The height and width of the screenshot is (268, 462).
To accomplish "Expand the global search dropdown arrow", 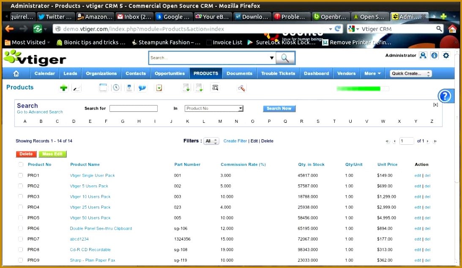I will [272, 58].
